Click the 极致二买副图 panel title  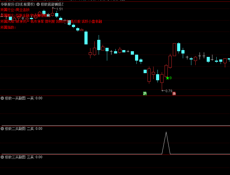15,129
